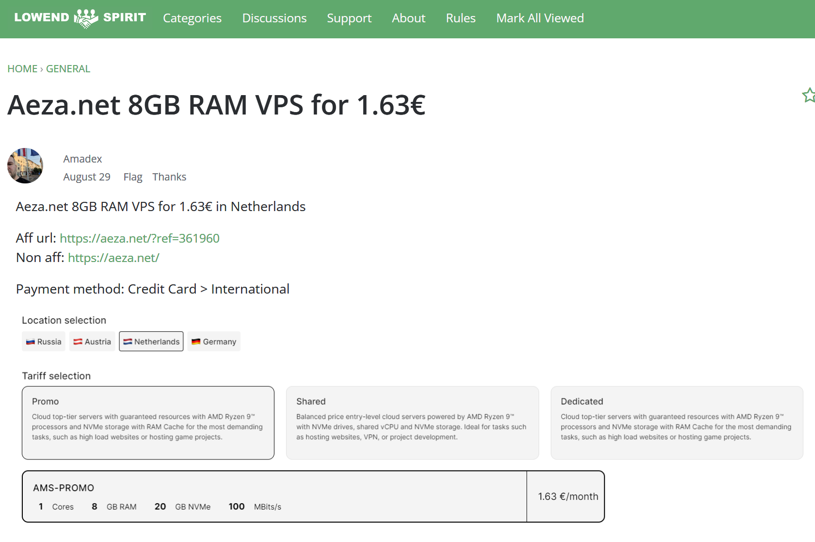The height and width of the screenshot is (542, 815).
Task: Select Russia as the location
Action: point(44,342)
